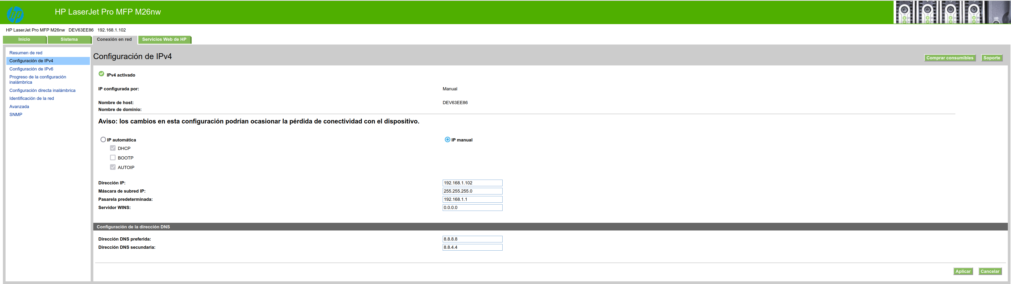Click the Aplicar button
This screenshot has height=284, width=1011.
[963, 272]
